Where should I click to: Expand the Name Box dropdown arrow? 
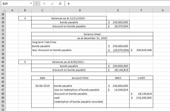31,3
